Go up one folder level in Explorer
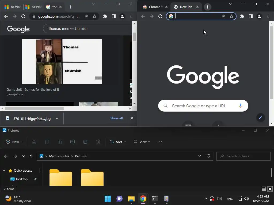This screenshot has width=274, height=205. [x=31, y=156]
